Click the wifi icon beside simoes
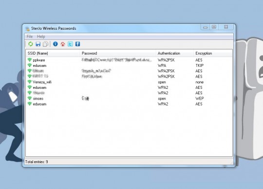Screen dimensions: 263x189 coord(30,98)
